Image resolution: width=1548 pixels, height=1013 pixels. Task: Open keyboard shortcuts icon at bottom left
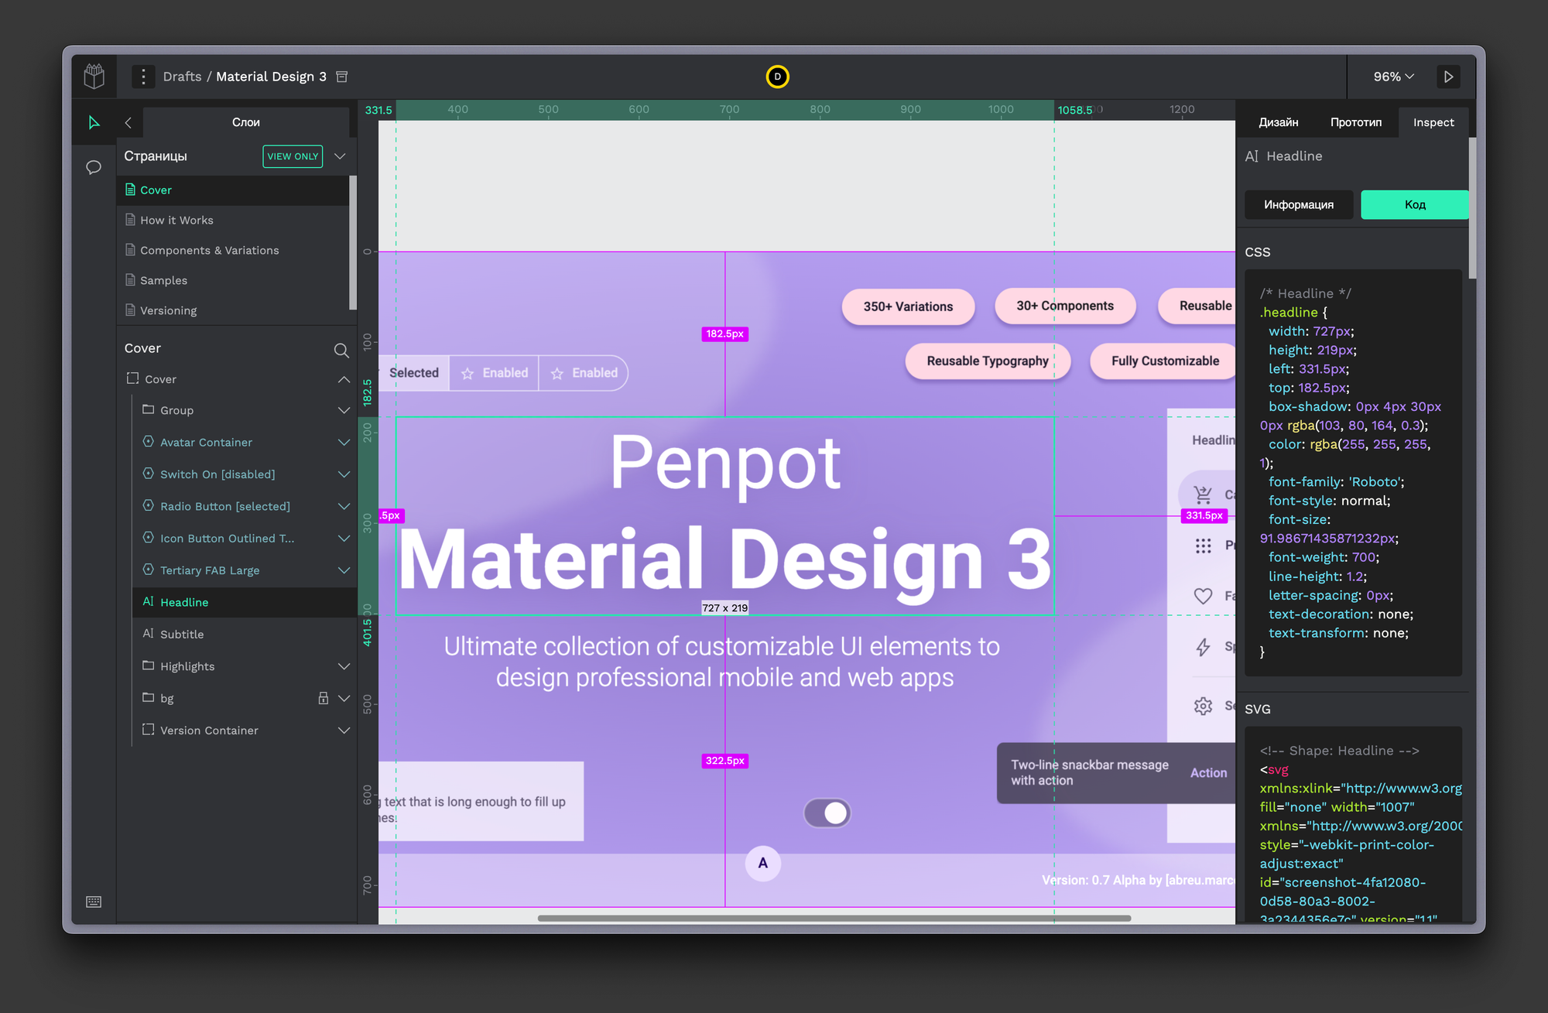[94, 902]
